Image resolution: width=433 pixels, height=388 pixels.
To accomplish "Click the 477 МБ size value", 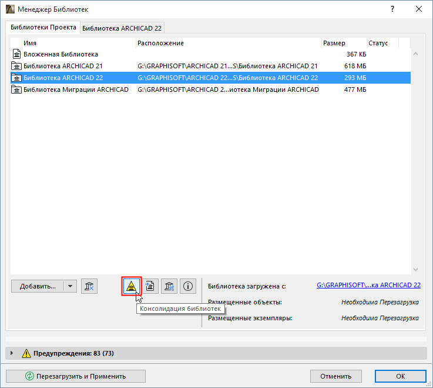I will tap(355, 89).
